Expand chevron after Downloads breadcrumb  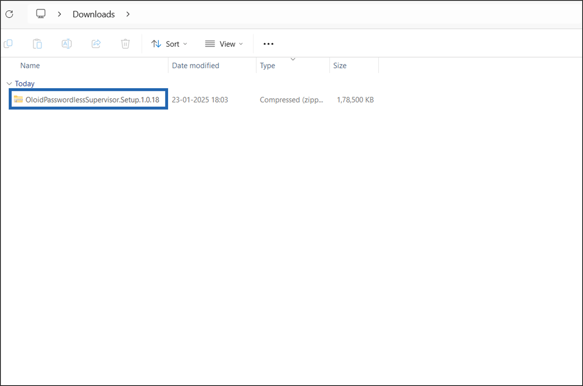128,14
